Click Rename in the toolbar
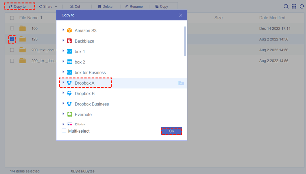 point(134,7)
